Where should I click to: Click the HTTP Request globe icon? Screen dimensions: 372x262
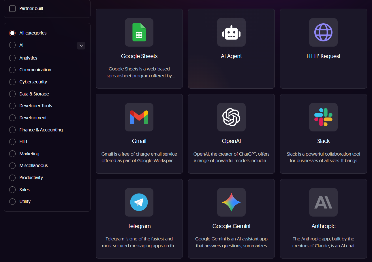[x=323, y=32]
